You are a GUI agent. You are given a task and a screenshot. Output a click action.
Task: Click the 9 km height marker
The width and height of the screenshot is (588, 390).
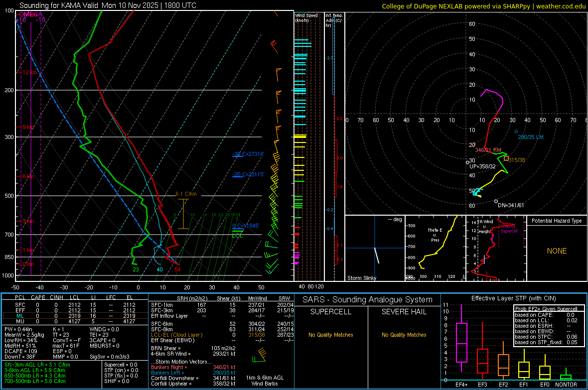click(x=28, y=127)
